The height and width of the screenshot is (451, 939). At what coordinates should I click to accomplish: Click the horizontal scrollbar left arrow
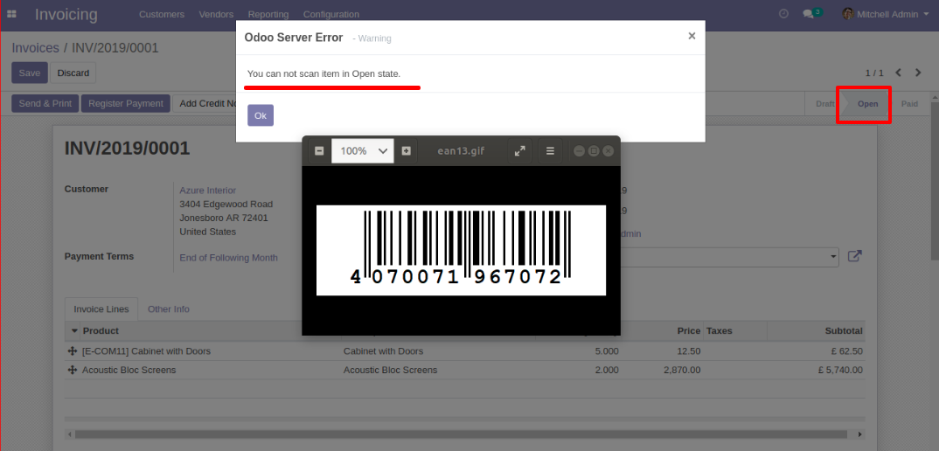69,434
